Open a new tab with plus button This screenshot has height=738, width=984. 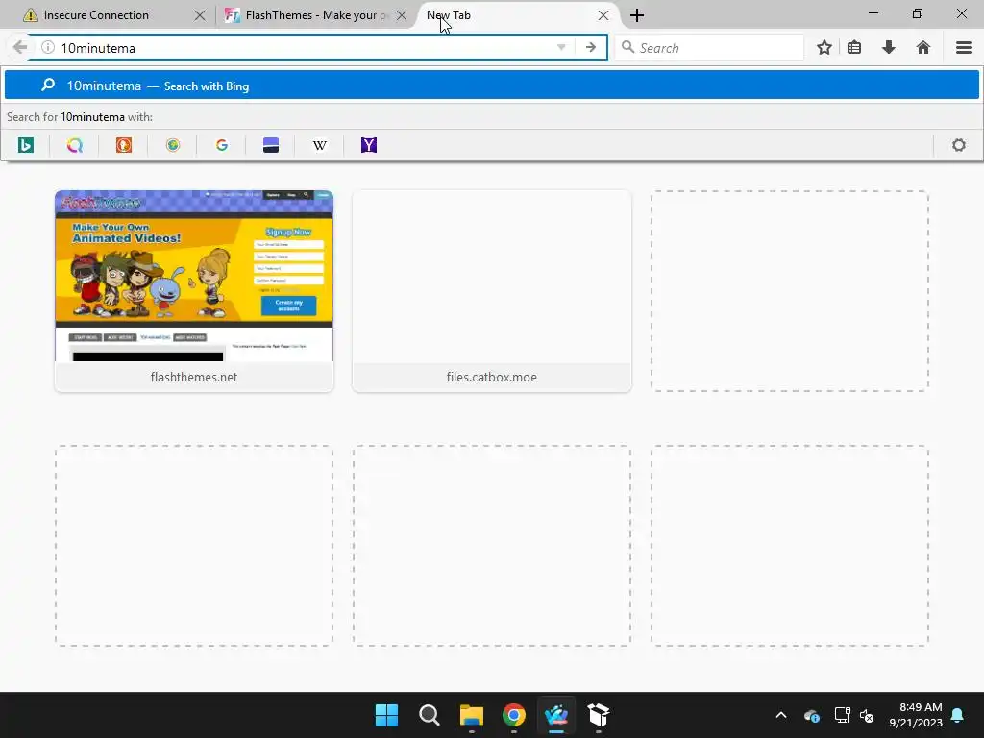point(636,15)
